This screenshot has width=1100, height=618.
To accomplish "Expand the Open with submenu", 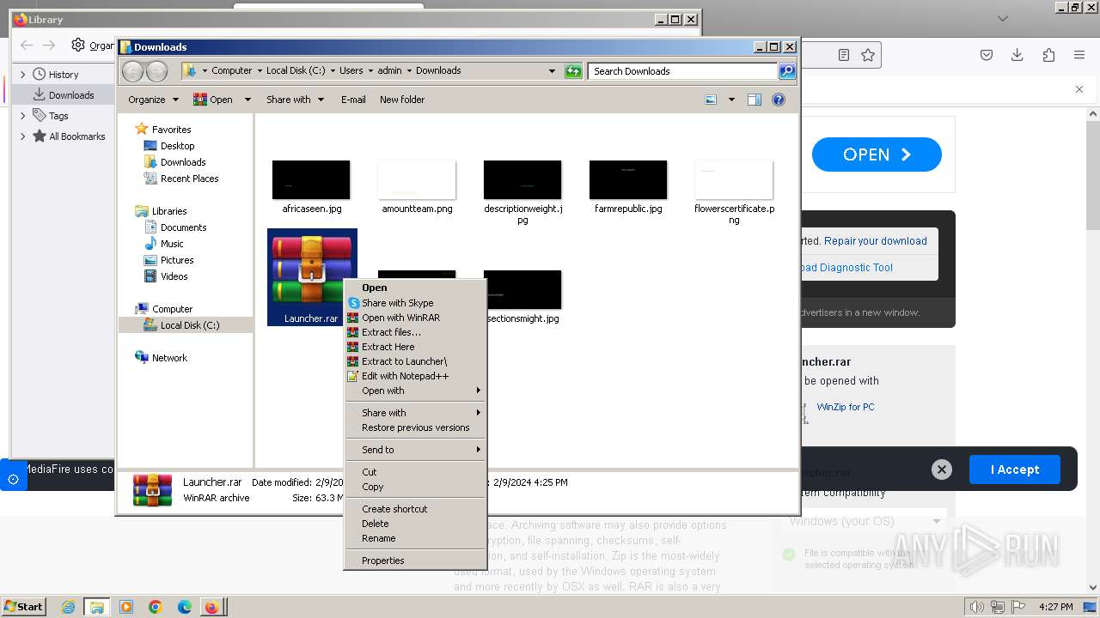I will pyautogui.click(x=415, y=391).
